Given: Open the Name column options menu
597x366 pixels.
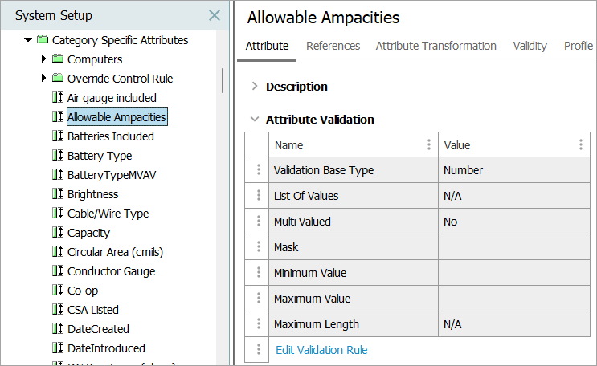Looking at the screenshot, I should point(427,145).
